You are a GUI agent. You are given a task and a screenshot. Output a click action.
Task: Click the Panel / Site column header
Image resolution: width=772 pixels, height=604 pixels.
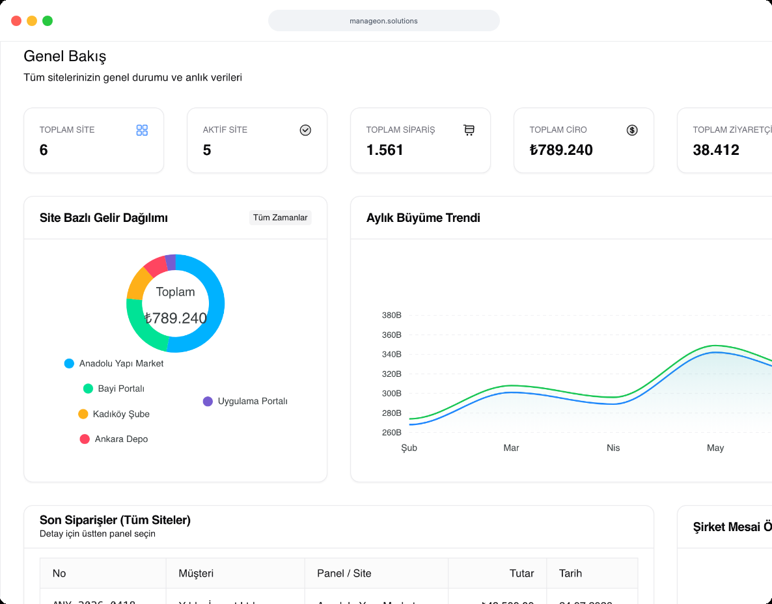[x=344, y=573]
